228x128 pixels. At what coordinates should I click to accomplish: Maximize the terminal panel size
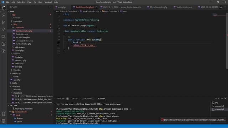(222, 98)
